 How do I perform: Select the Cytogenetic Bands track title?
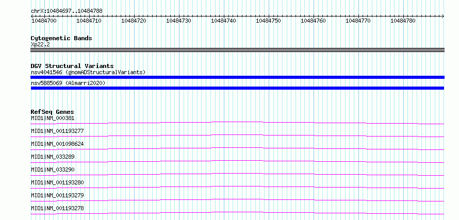(x=61, y=38)
